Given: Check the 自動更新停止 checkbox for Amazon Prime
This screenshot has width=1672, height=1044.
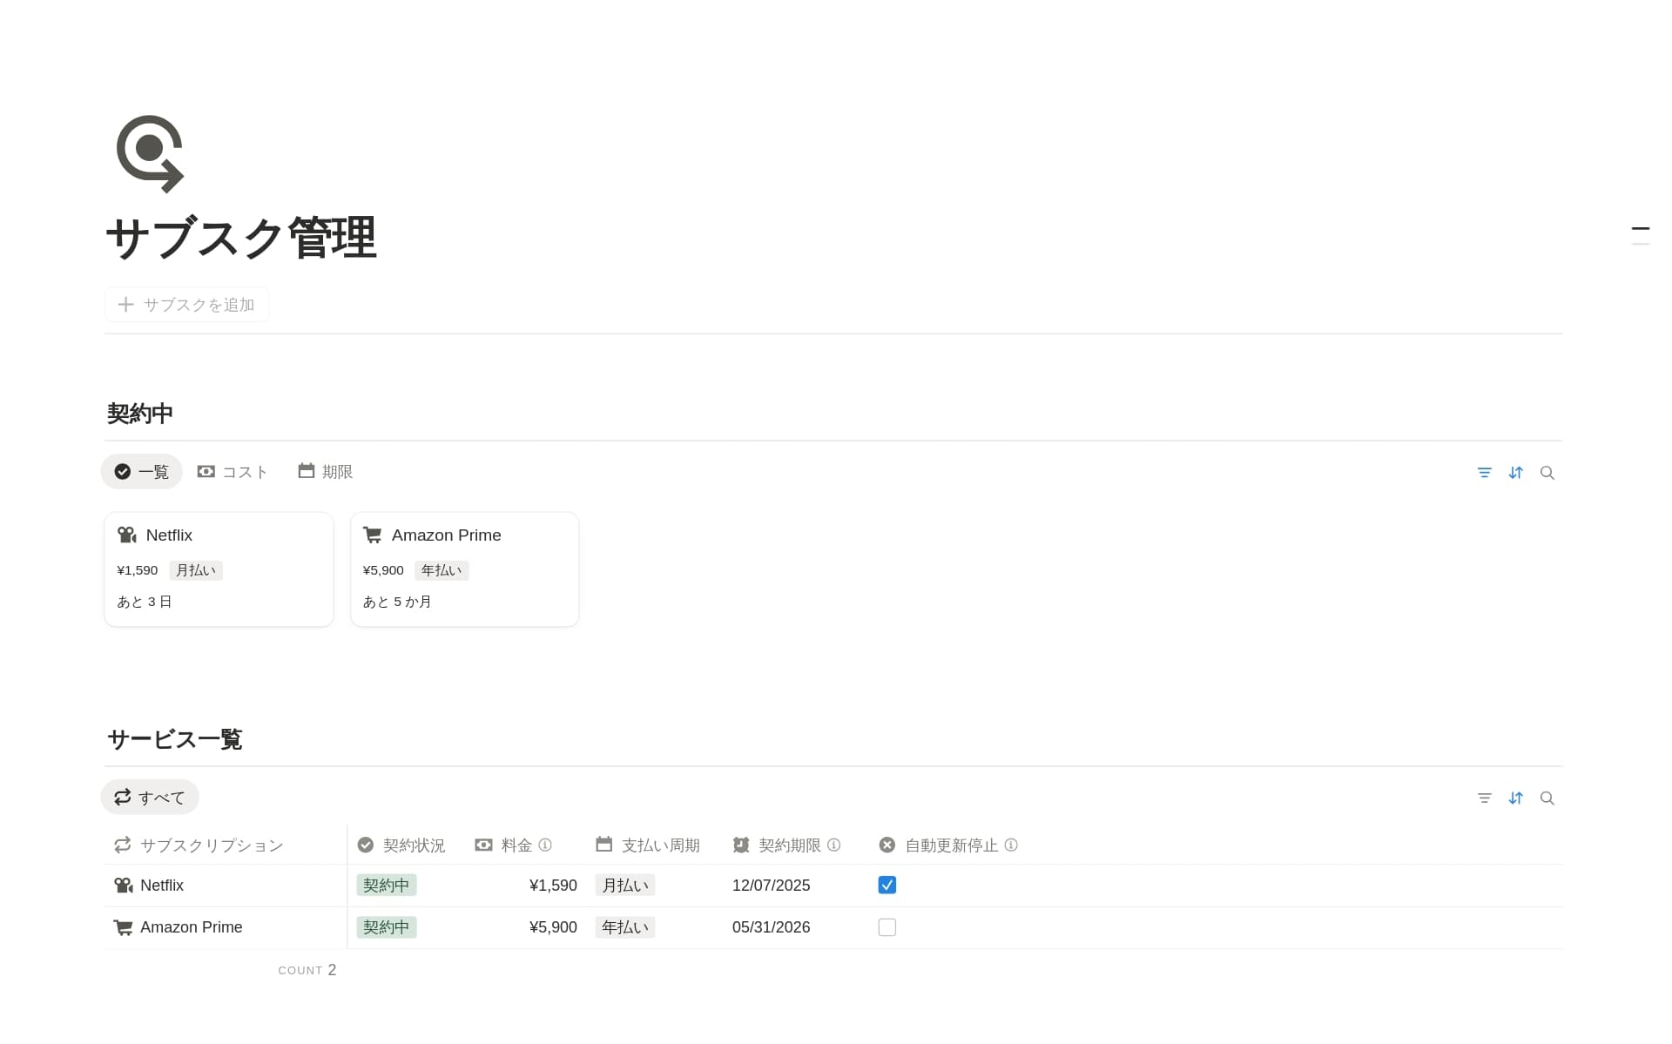Looking at the screenshot, I should (887, 927).
